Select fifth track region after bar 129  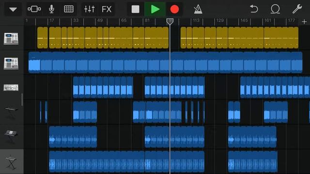[252, 137]
